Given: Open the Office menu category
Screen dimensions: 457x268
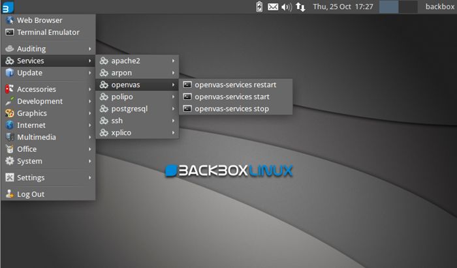Looking at the screenshot, I should [48, 149].
